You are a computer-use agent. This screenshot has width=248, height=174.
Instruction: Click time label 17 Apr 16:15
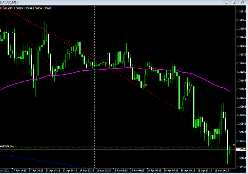click(x=36, y=170)
